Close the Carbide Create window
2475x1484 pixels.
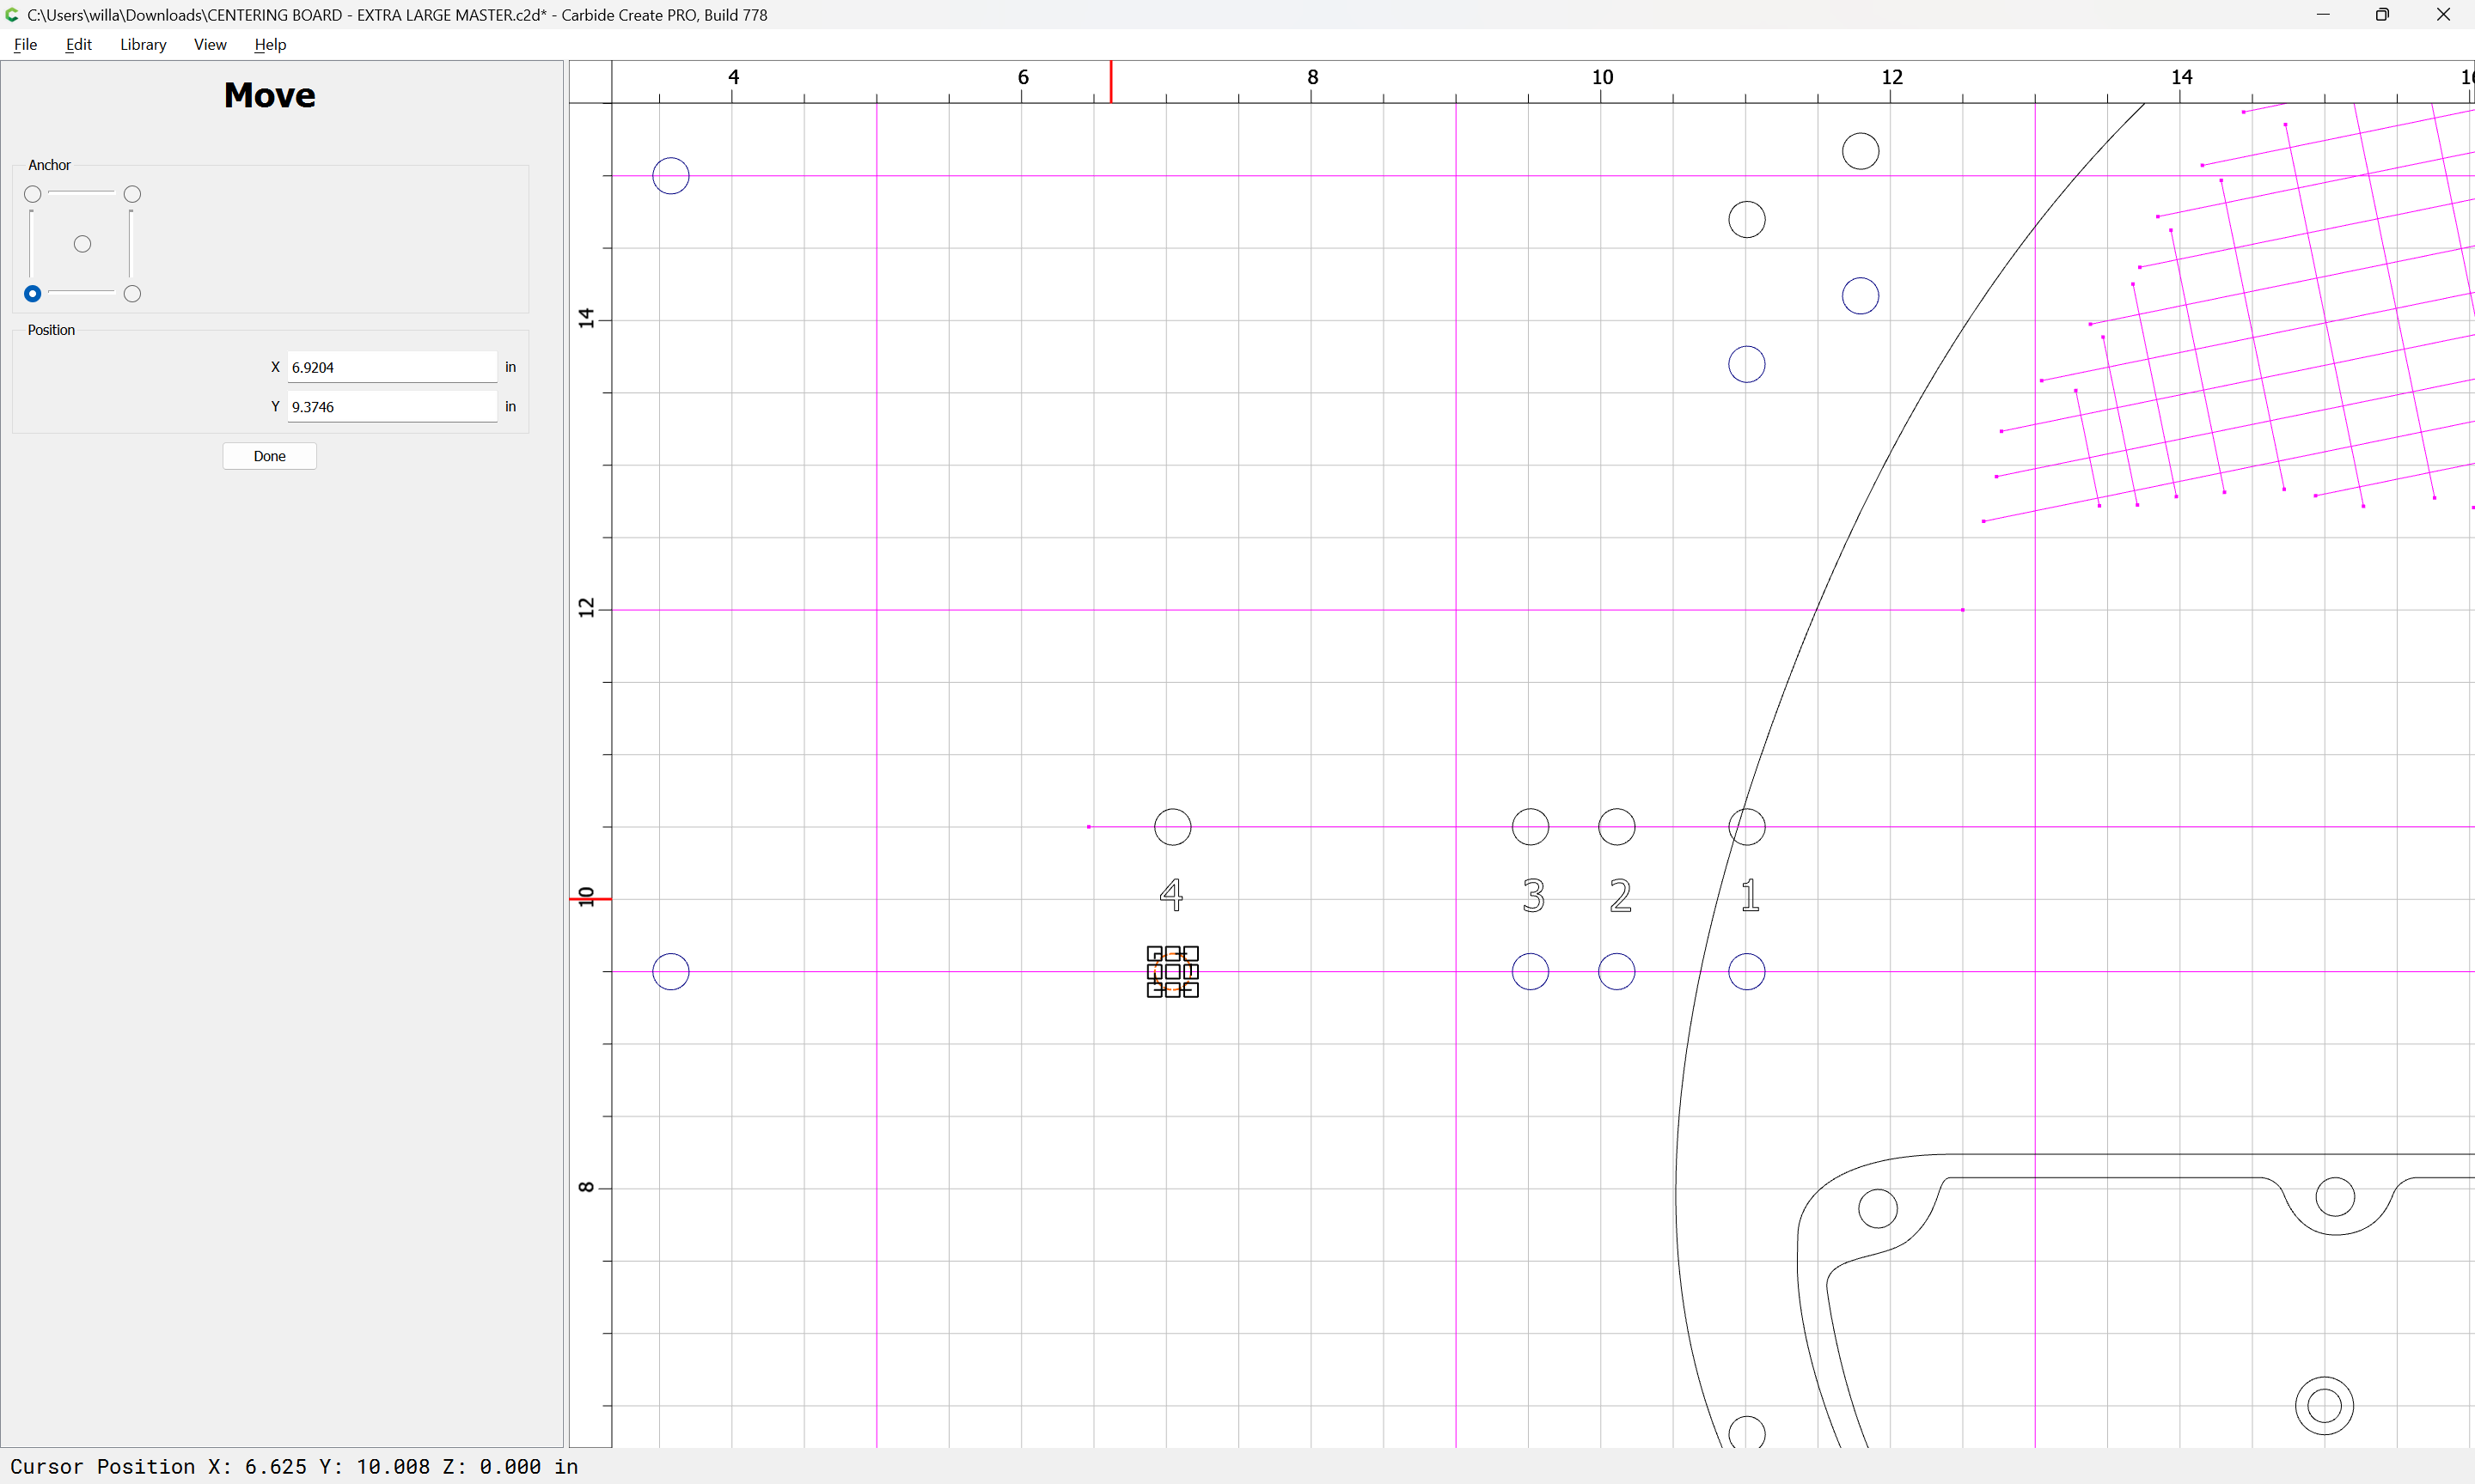point(2443,15)
